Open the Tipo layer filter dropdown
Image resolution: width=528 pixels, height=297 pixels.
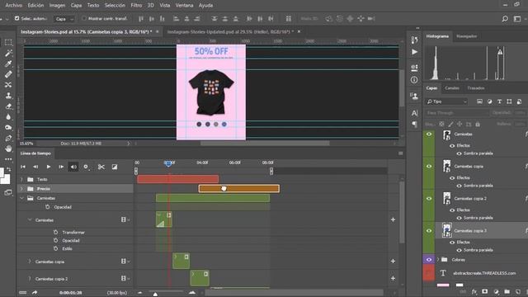pos(447,101)
